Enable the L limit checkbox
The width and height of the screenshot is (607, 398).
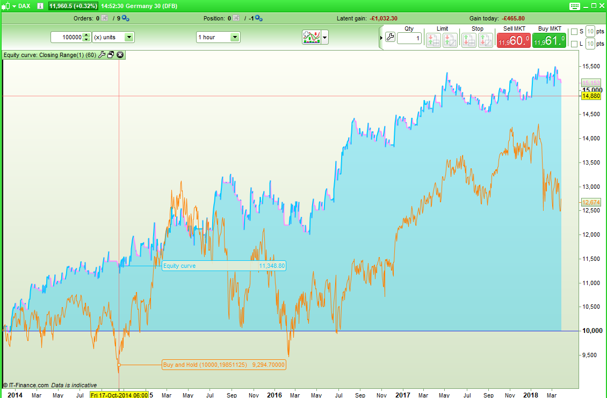point(574,44)
